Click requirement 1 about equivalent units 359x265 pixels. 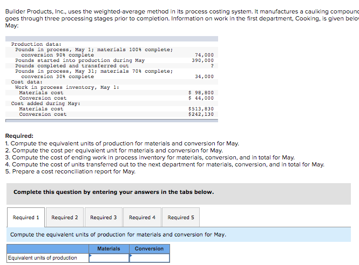point(122,143)
